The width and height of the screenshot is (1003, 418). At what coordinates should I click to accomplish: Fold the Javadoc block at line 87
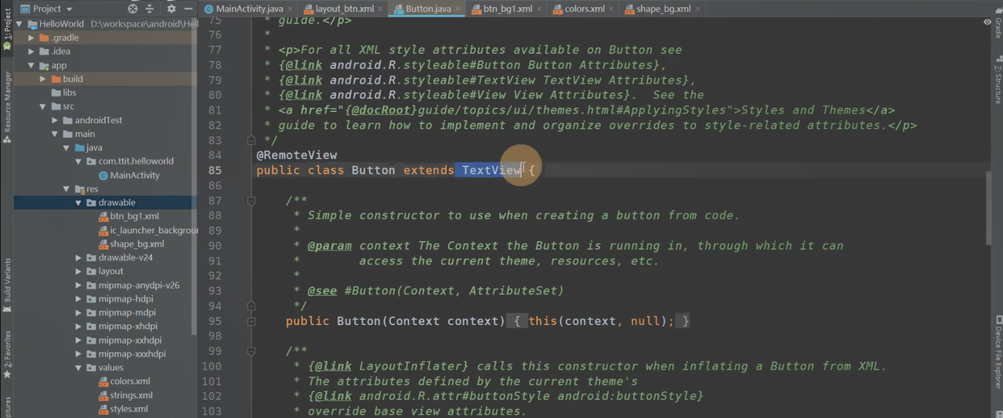(x=251, y=201)
